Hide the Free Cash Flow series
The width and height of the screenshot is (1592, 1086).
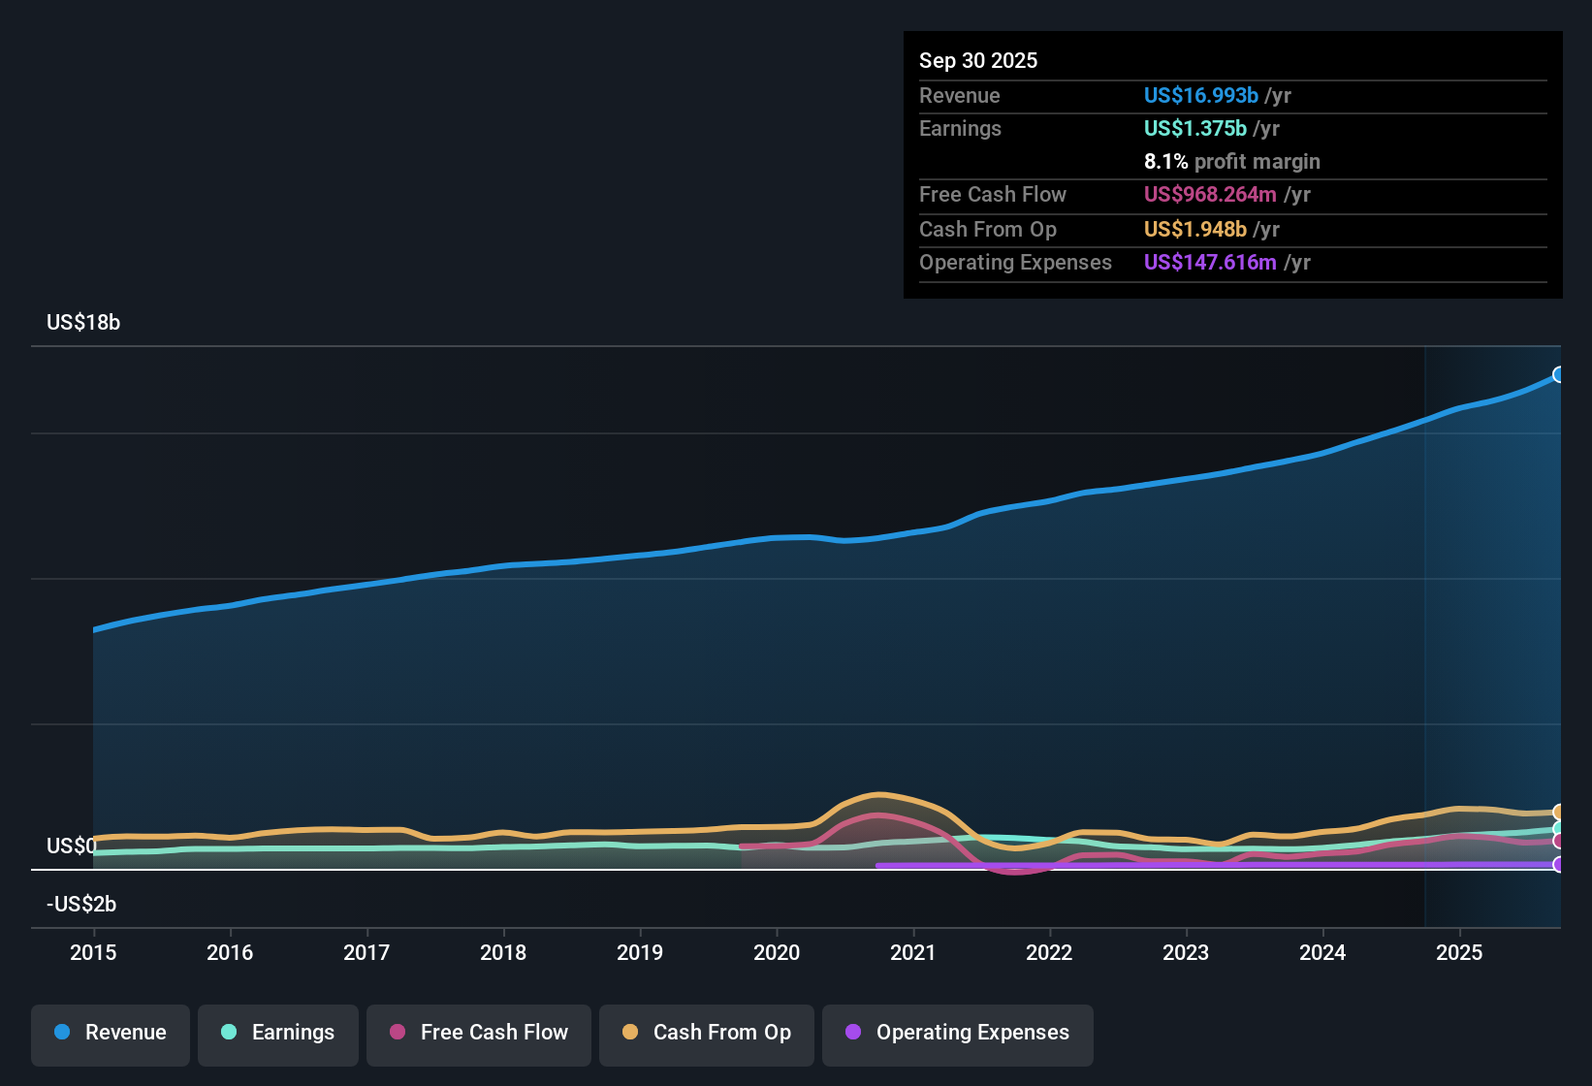tap(478, 1034)
